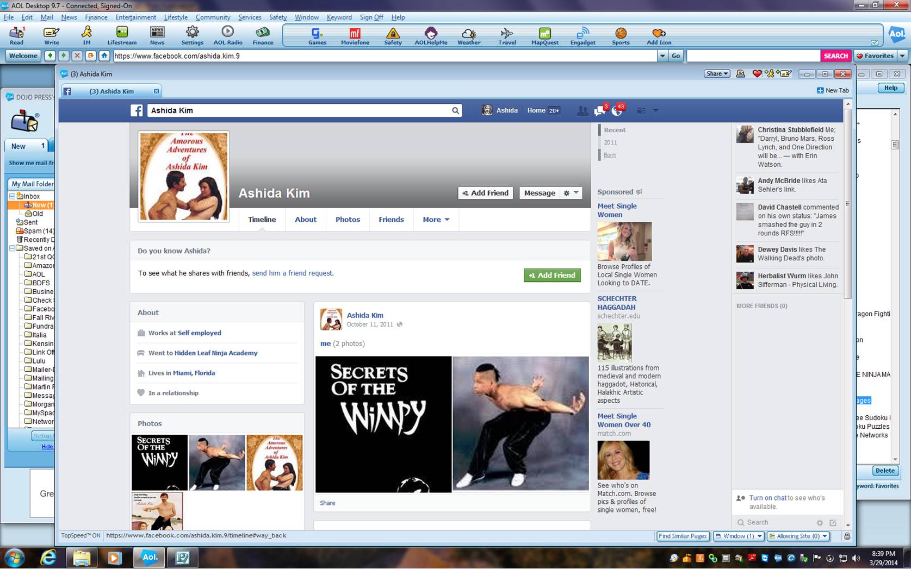Screen dimensions: 911x569
Task: Open the Games shortcut icon
Action: (317, 36)
